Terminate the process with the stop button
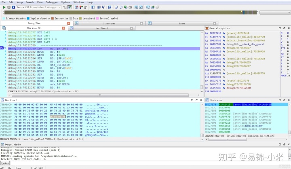The width and height of the screenshot is (291, 169). tap(13, 7)
